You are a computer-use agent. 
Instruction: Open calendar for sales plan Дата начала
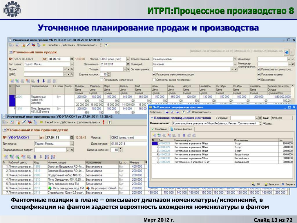pos(128,64)
